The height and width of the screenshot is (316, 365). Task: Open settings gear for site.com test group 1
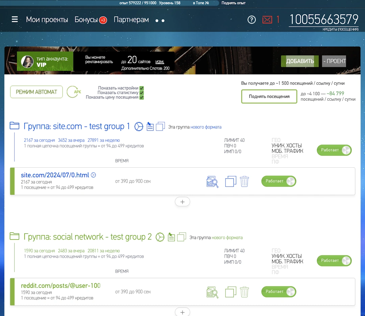tap(139, 127)
